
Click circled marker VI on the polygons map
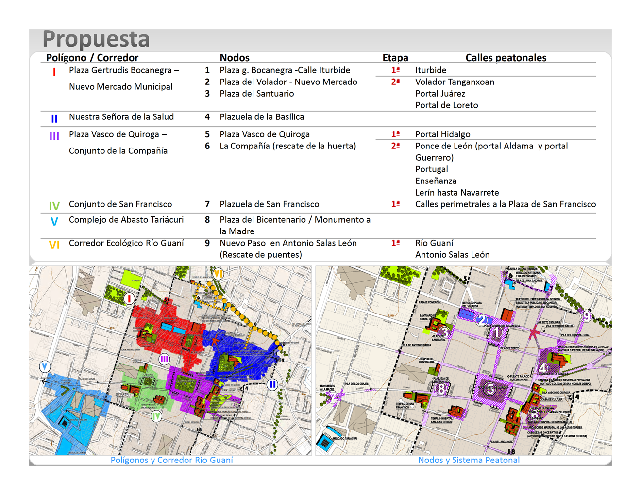218,274
